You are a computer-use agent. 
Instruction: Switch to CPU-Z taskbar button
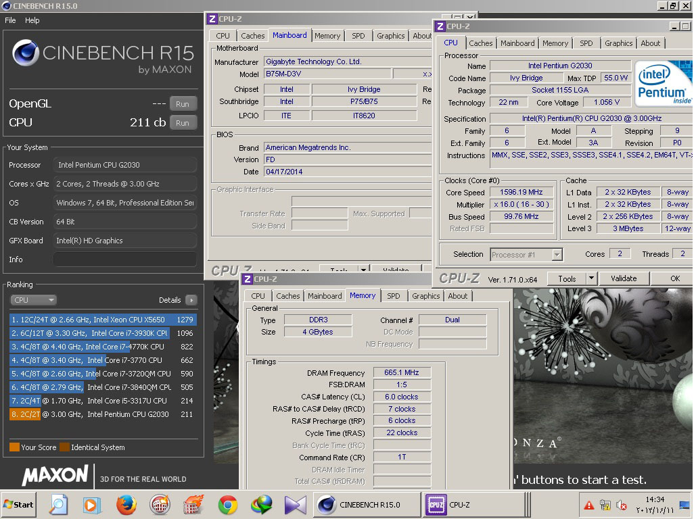(x=473, y=505)
